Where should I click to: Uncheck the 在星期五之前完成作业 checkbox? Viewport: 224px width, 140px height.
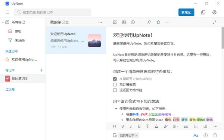pos(115,79)
